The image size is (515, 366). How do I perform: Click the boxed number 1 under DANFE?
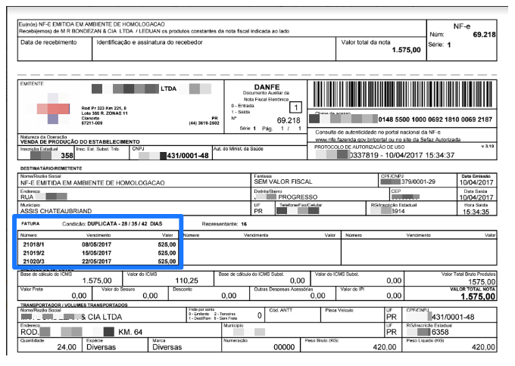(x=296, y=107)
